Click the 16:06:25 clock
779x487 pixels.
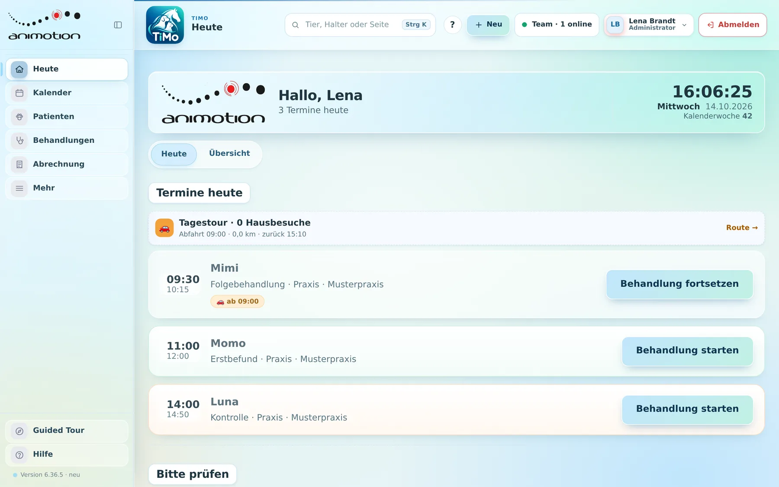coord(712,92)
